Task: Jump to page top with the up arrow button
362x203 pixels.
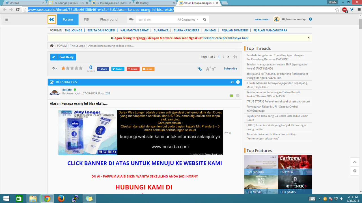Action: click(x=355, y=162)
